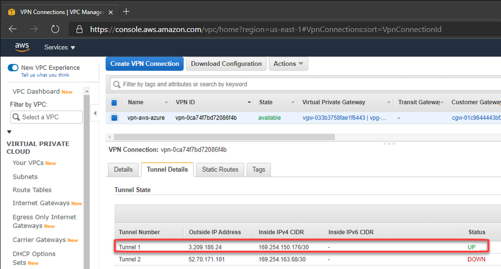
Task: Click the UP status of Tunnel 1
Action: click(x=471, y=247)
